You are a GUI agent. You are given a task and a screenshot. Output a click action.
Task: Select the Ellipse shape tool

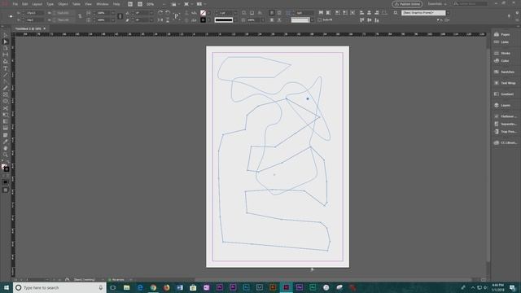click(6, 101)
